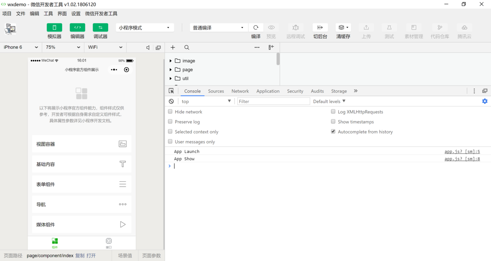
Task: Enable Preserve log checkbox
Action: pyautogui.click(x=170, y=122)
